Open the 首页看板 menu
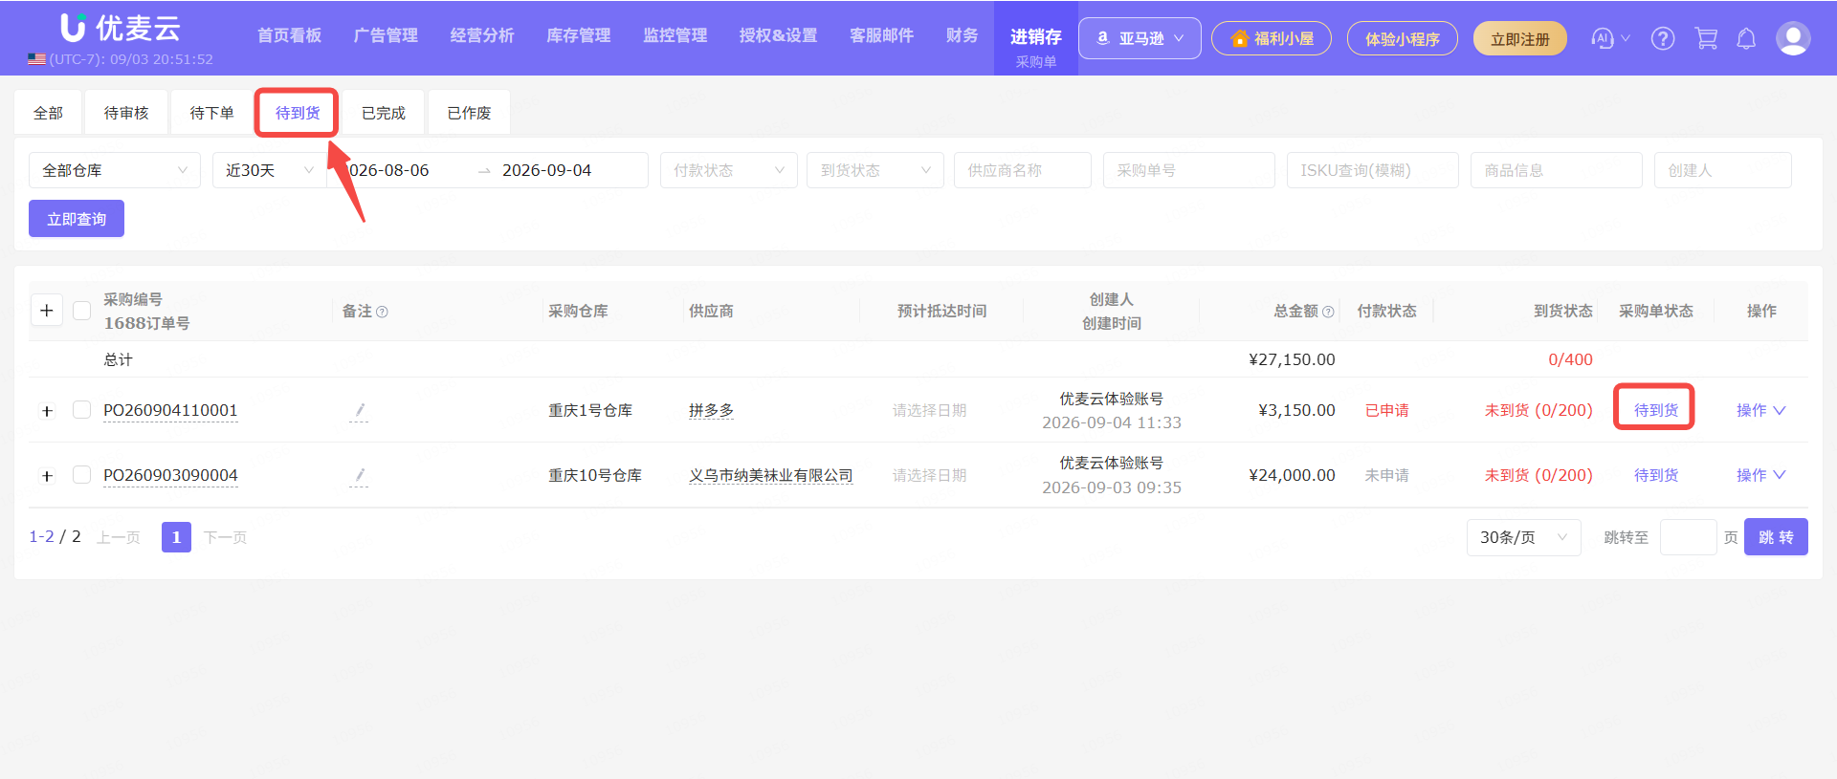This screenshot has height=779, width=1837. coord(289,35)
